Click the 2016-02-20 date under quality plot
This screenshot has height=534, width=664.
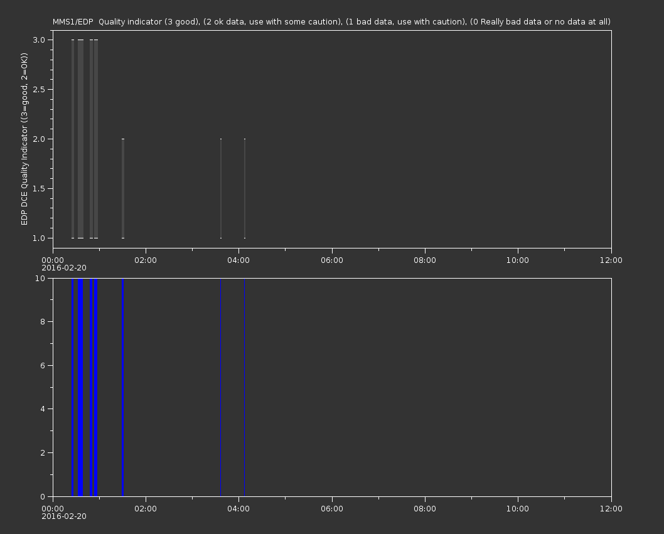(x=64, y=268)
